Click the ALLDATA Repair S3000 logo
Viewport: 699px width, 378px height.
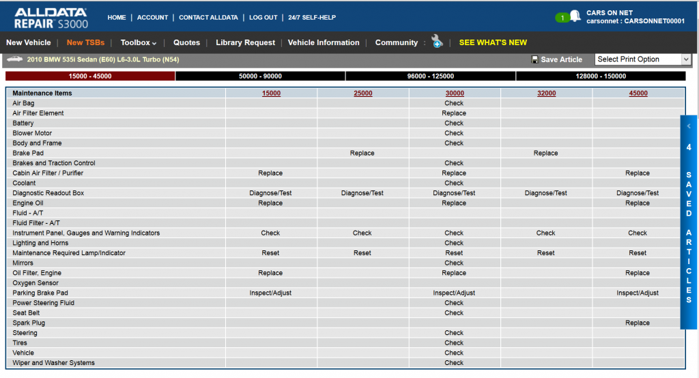click(51, 18)
